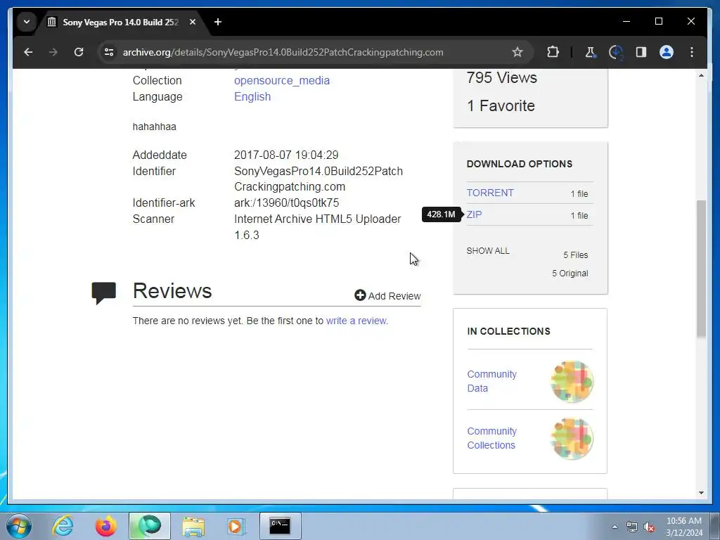Click the IN COLLECTIONS heading
This screenshot has width=720, height=540.
tap(508, 331)
